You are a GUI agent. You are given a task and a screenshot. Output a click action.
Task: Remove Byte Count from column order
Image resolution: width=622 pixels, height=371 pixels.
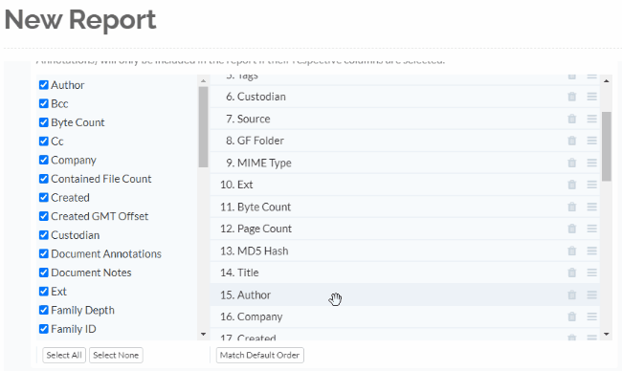(571, 207)
